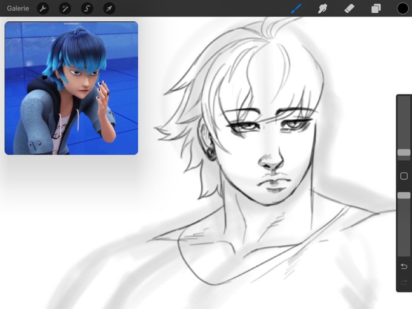Viewport: 412px width, 309px height.
Task: Activate the Transform arrow tool
Action: [109, 8]
